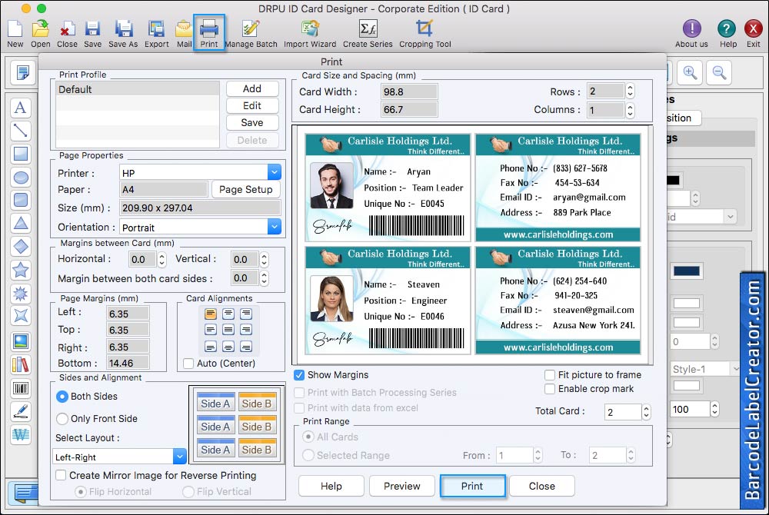This screenshot has width=769, height=515.
Task: Click the dark blue color swatch
Action: (x=686, y=271)
